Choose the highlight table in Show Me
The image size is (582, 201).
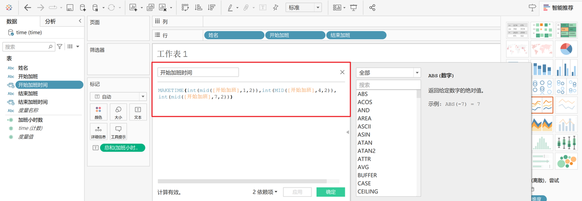(566, 29)
